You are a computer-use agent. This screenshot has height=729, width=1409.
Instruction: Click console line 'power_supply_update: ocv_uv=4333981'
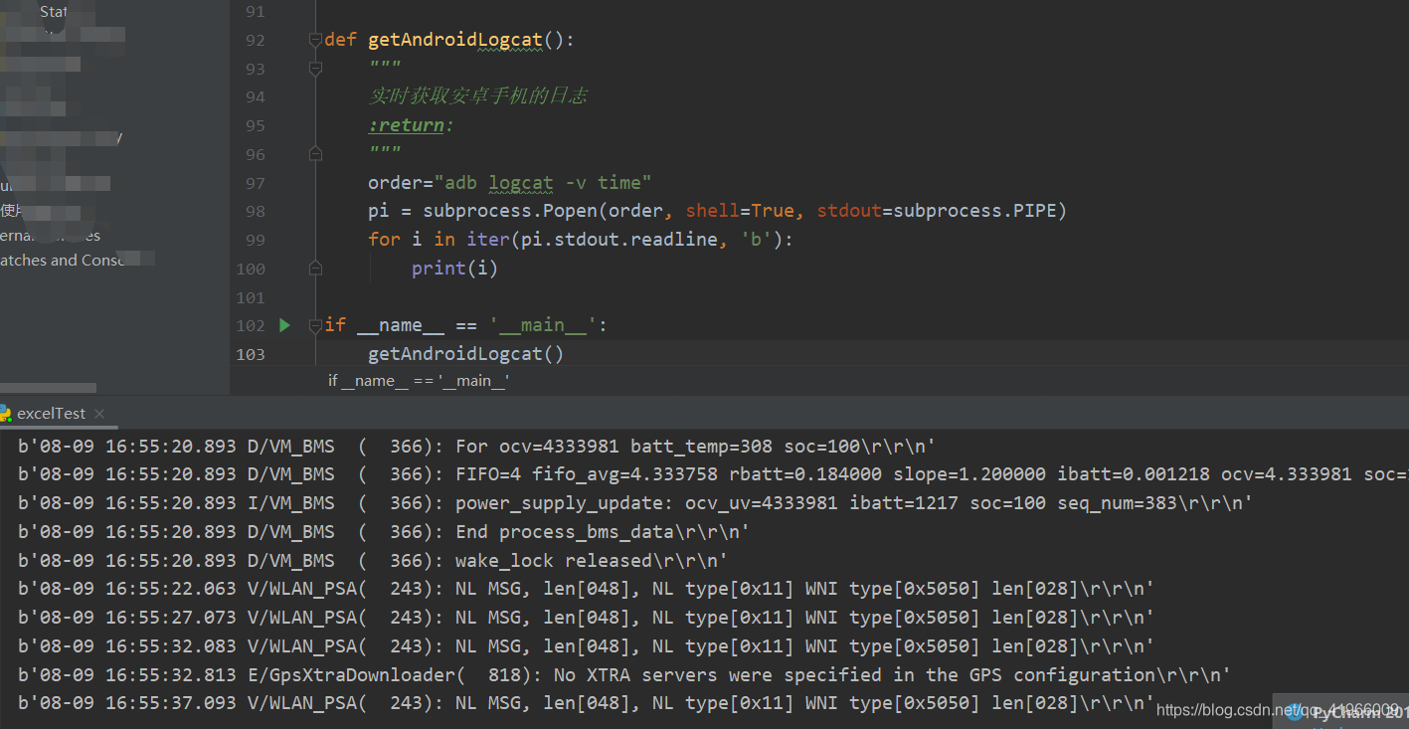(634, 503)
